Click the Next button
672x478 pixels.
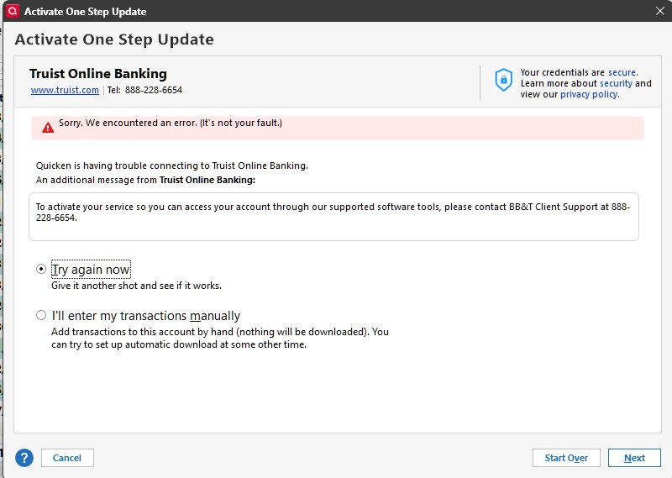click(634, 458)
